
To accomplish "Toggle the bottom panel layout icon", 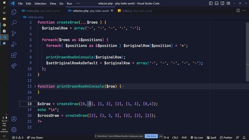I will point(216,3).
